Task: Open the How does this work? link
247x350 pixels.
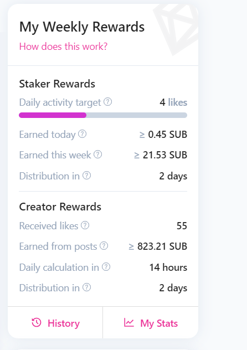Action: coord(63,47)
